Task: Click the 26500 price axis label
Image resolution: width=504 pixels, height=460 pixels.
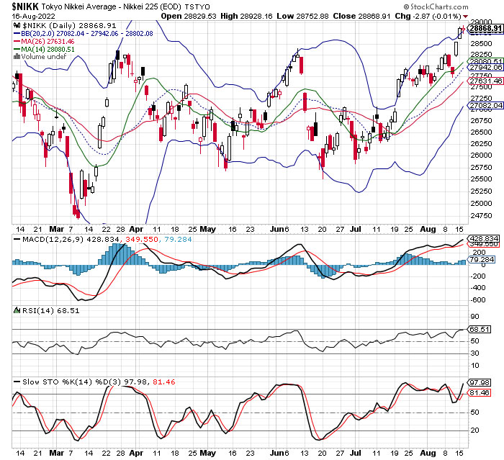Action: [481, 132]
